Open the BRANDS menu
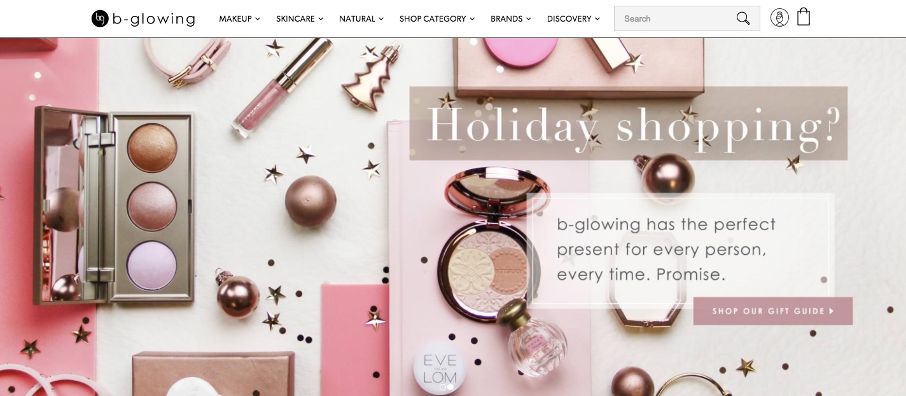Image resolution: width=906 pixels, height=396 pixels. (x=511, y=18)
